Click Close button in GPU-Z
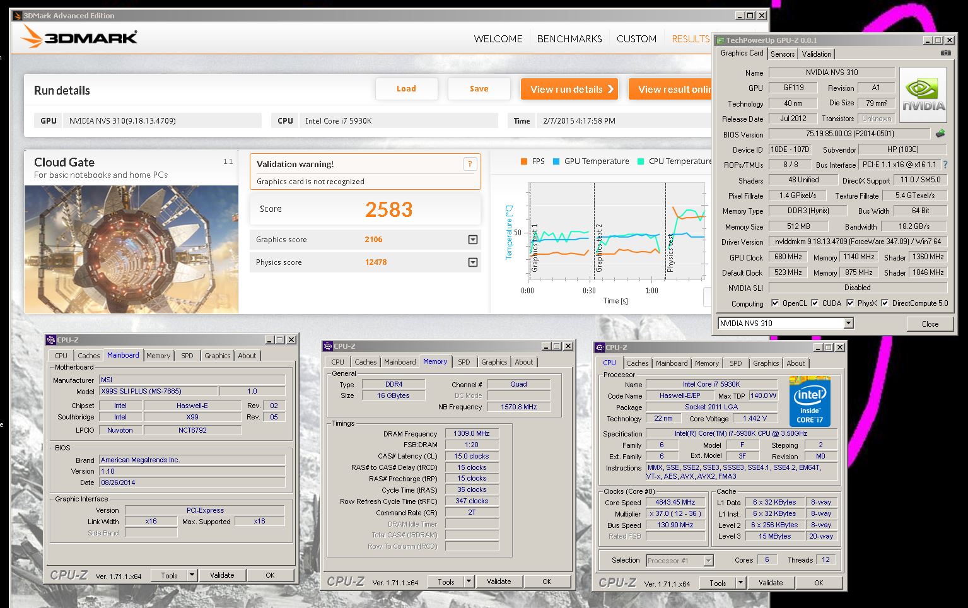The image size is (968, 608). click(930, 324)
